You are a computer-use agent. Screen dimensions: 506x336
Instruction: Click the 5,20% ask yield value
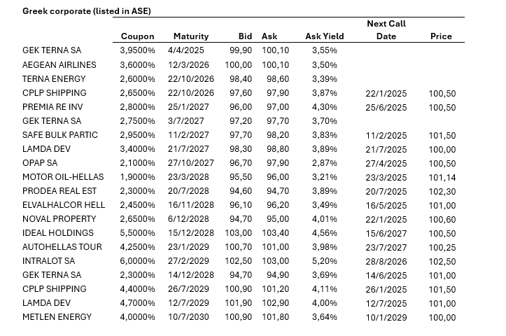pyautogui.click(x=325, y=260)
